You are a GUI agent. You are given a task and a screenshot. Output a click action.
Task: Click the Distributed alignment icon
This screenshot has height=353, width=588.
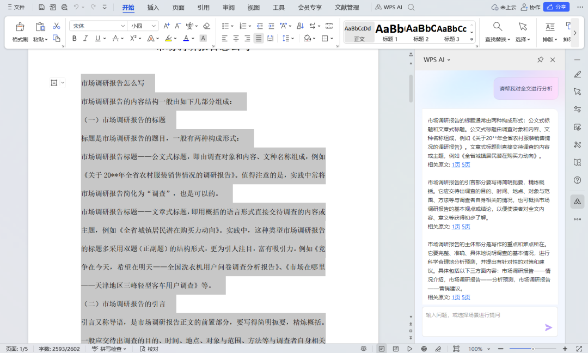(270, 38)
